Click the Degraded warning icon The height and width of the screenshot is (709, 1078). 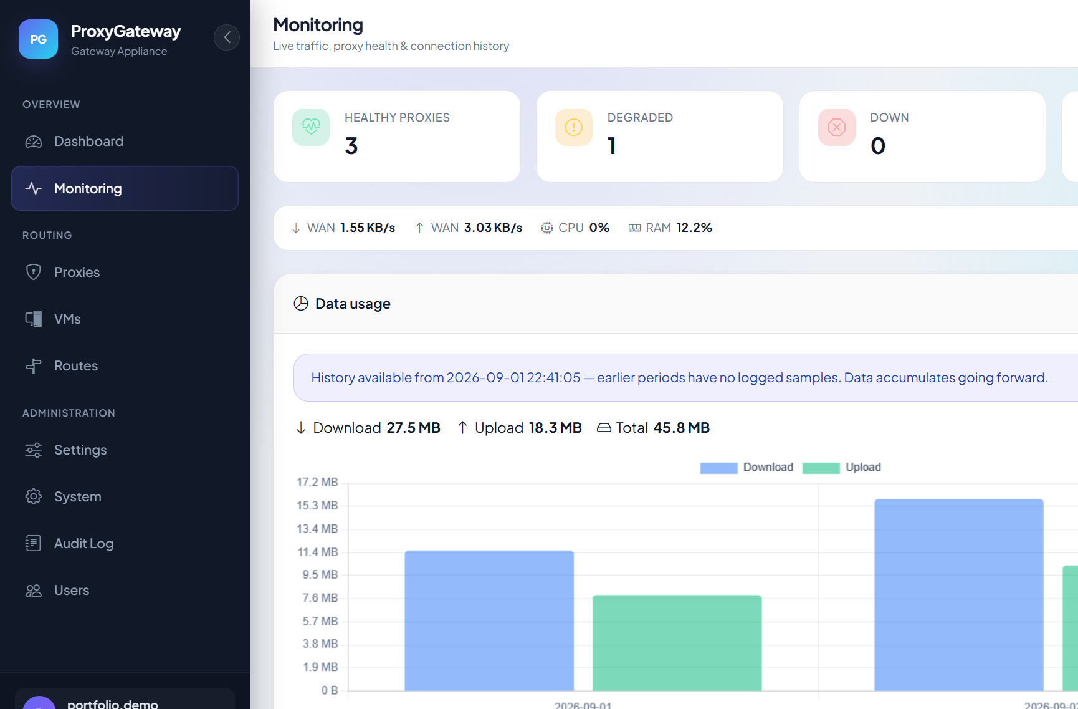[574, 127]
